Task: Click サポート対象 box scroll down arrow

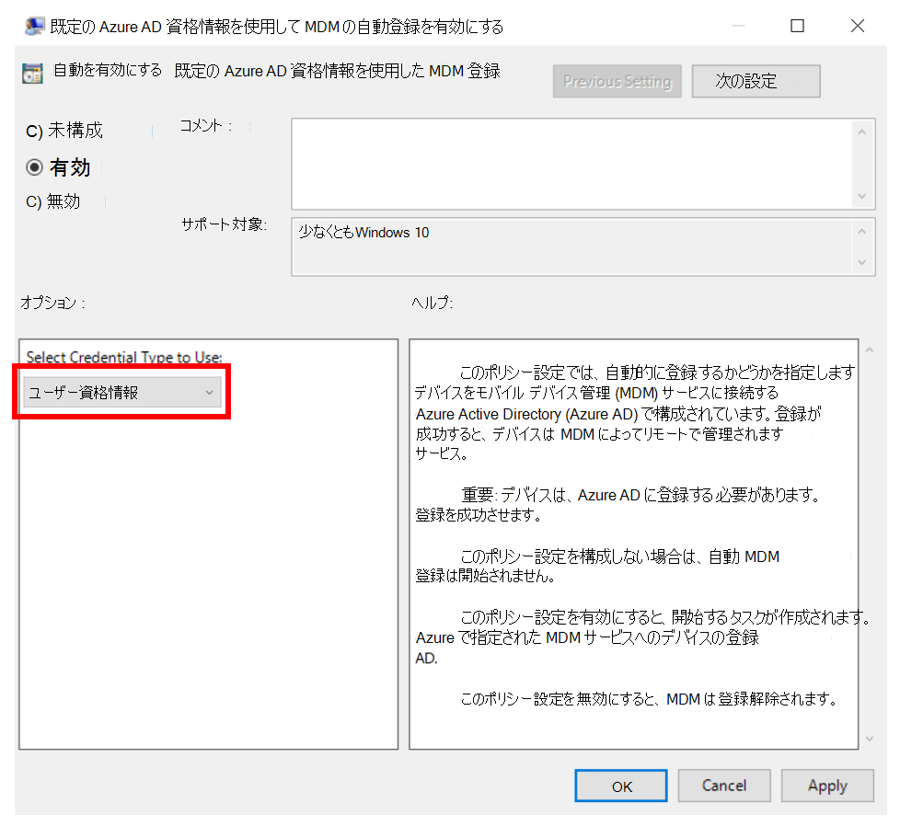Action: (862, 262)
